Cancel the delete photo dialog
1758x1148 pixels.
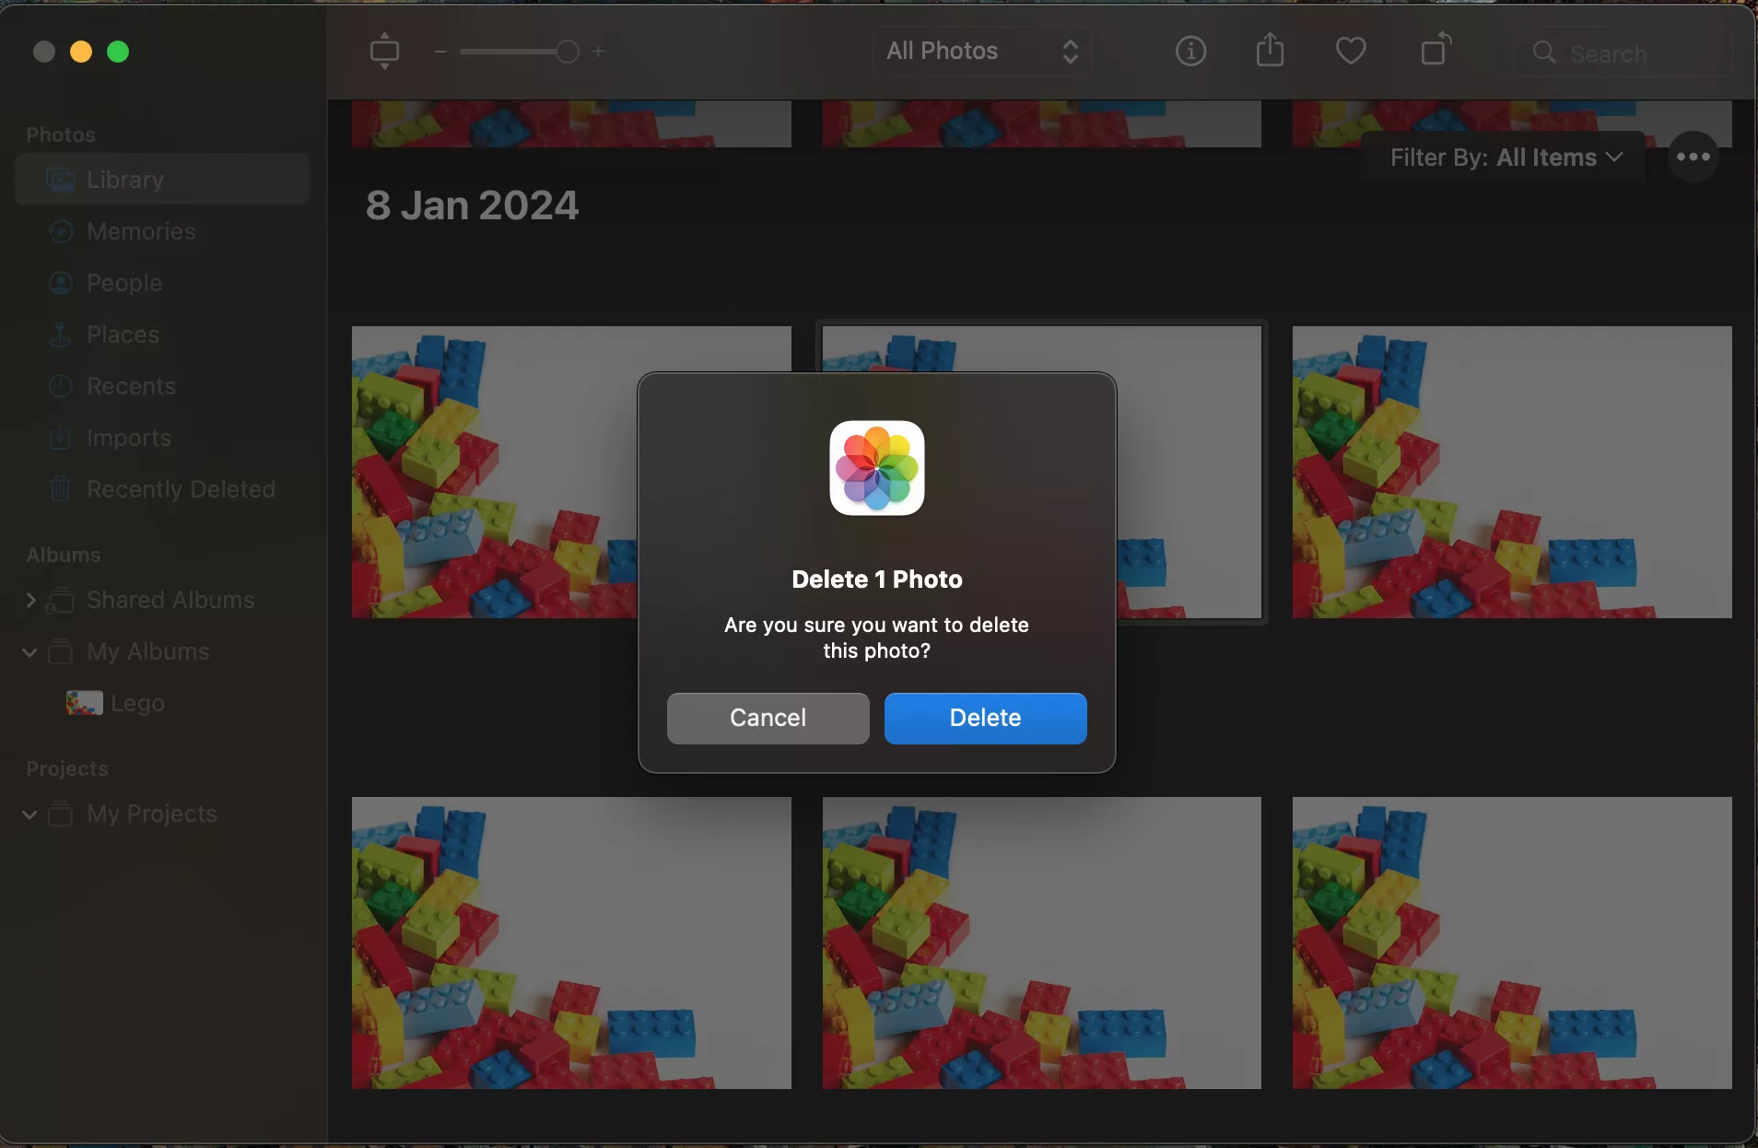(768, 718)
